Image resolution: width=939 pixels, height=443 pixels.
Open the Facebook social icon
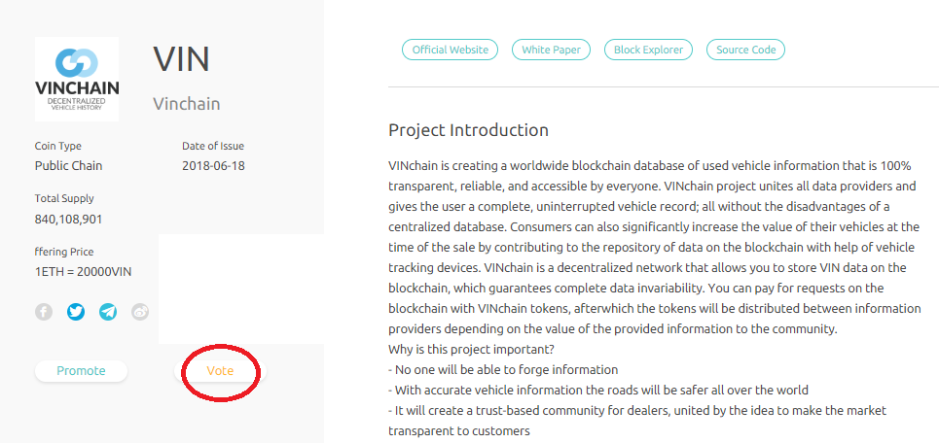pos(44,312)
